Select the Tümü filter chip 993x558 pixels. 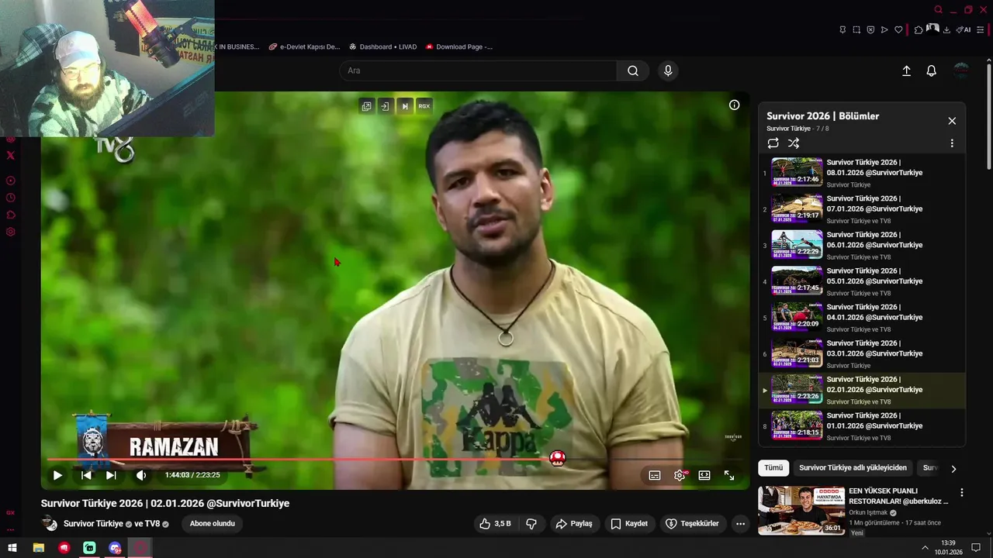[x=773, y=468]
